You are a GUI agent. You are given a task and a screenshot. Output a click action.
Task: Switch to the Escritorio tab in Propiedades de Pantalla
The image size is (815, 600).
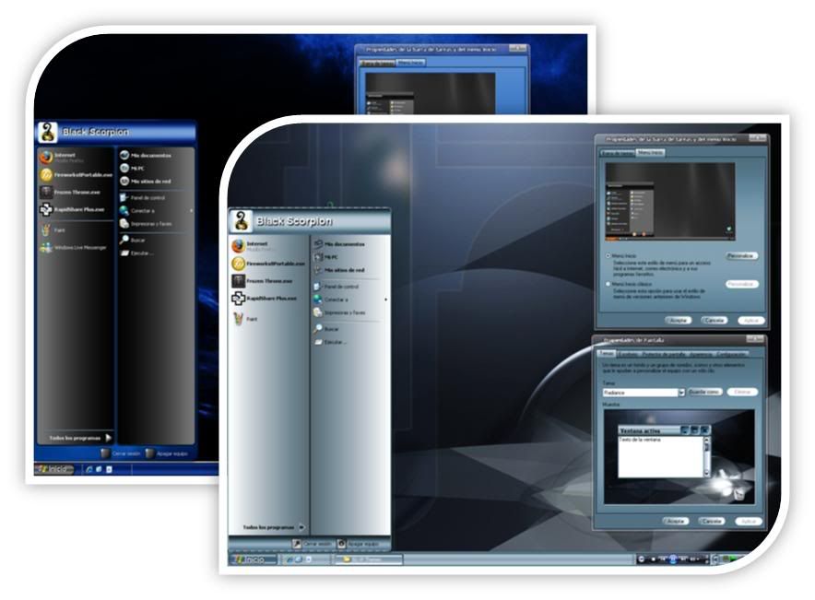[x=627, y=354]
